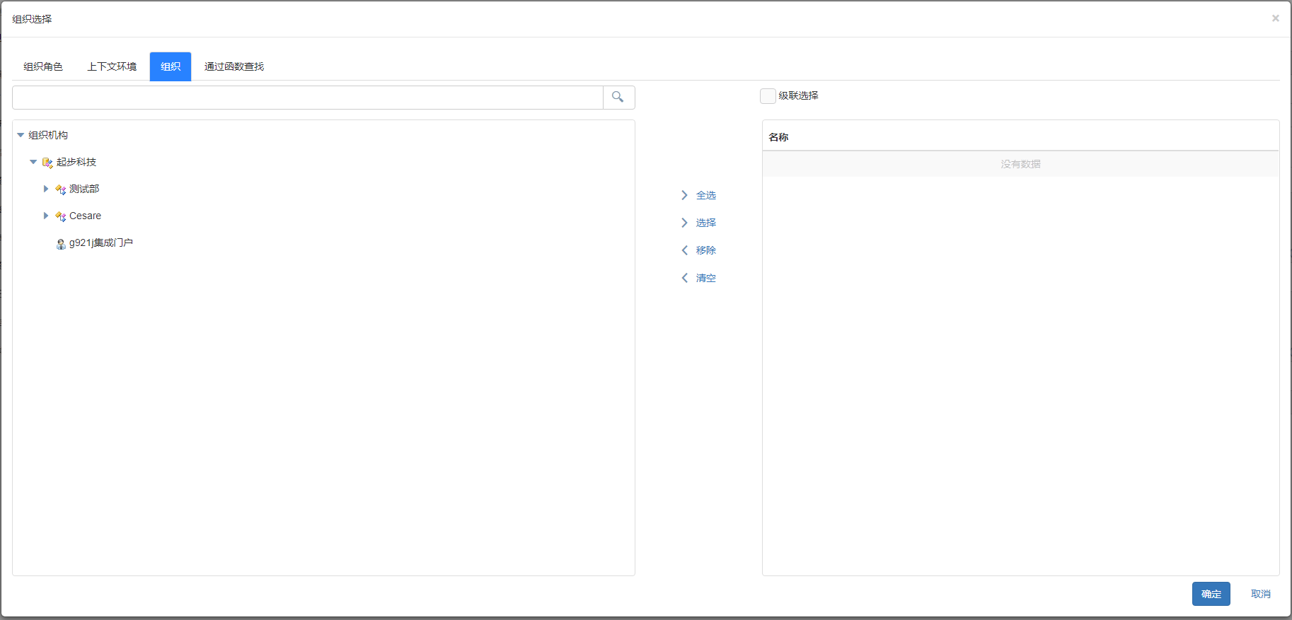The height and width of the screenshot is (620, 1292).
Task: Click the Cesare department icon
Action: tap(61, 216)
